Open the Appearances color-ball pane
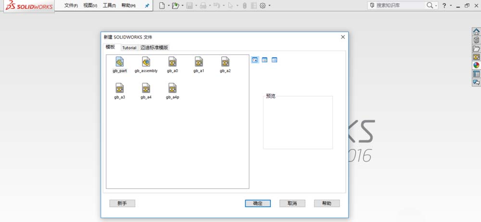481x222 pixels. [x=476, y=65]
